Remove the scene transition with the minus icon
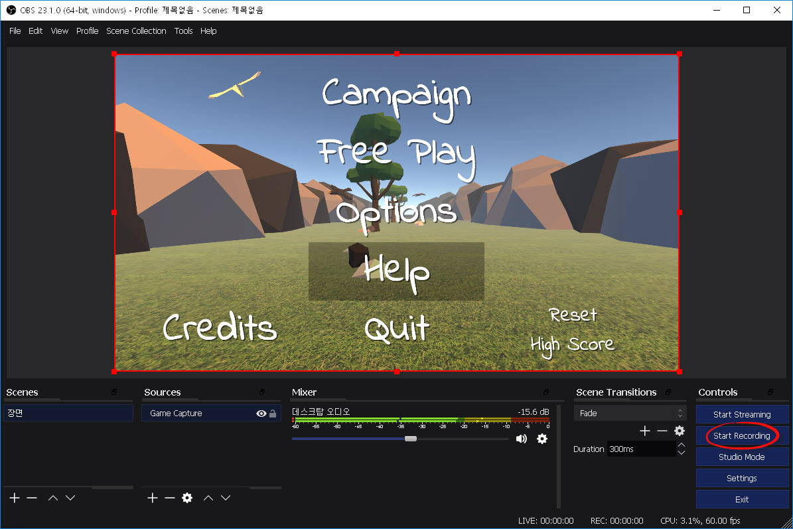 tap(662, 431)
